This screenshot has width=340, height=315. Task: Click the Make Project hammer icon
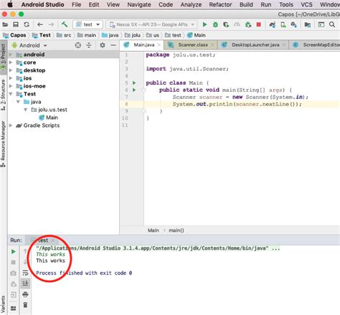click(x=65, y=24)
